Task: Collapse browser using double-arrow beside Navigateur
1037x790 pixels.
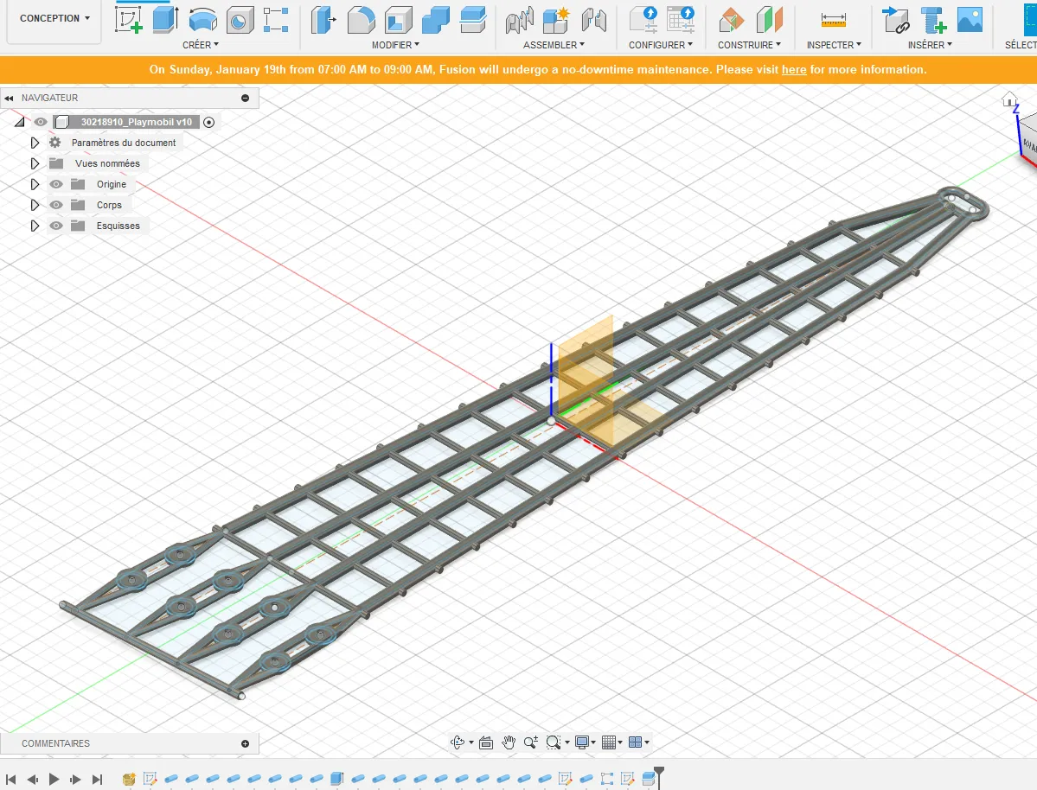Action: [x=9, y=98]
